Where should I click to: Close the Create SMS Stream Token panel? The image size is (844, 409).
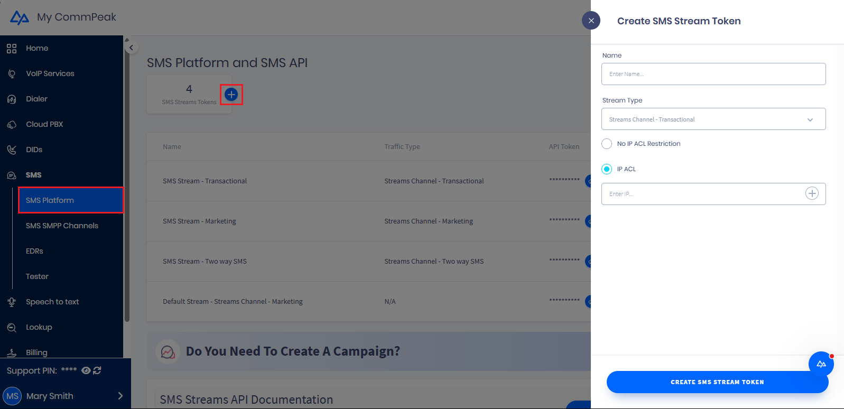(x=591, y=21)
